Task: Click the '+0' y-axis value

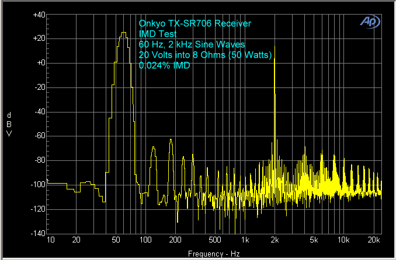Action: click(x=41, y=63)
